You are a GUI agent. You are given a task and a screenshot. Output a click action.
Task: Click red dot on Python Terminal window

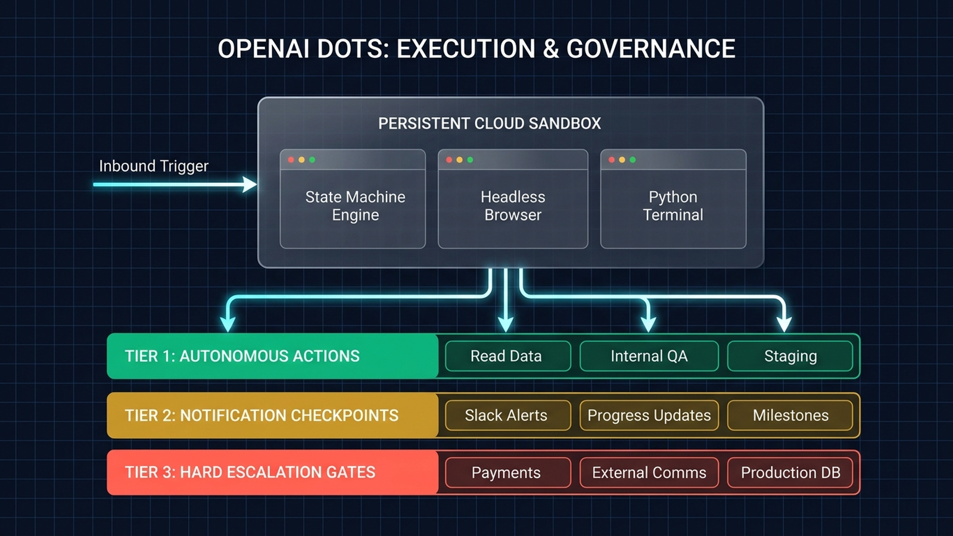point(612,160)
